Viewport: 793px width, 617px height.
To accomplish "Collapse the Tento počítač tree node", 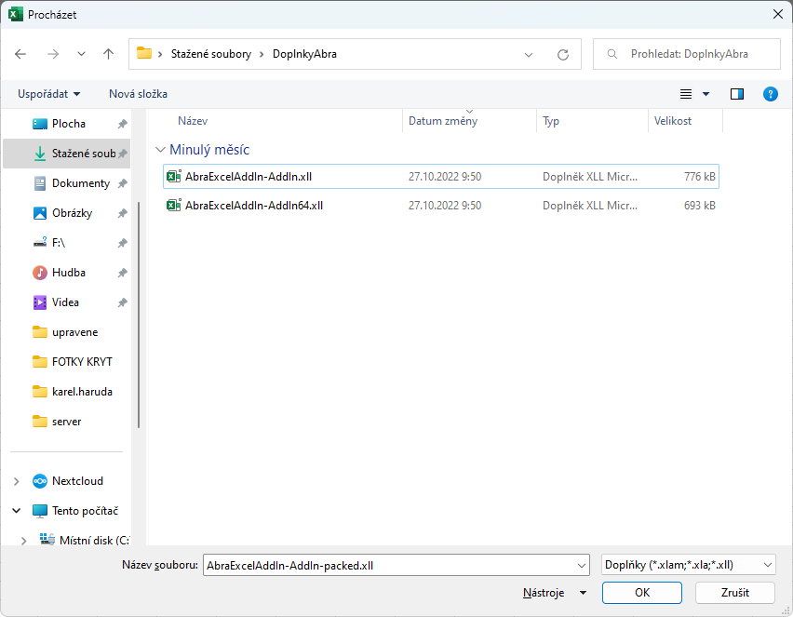I will (x=16, y=511).
